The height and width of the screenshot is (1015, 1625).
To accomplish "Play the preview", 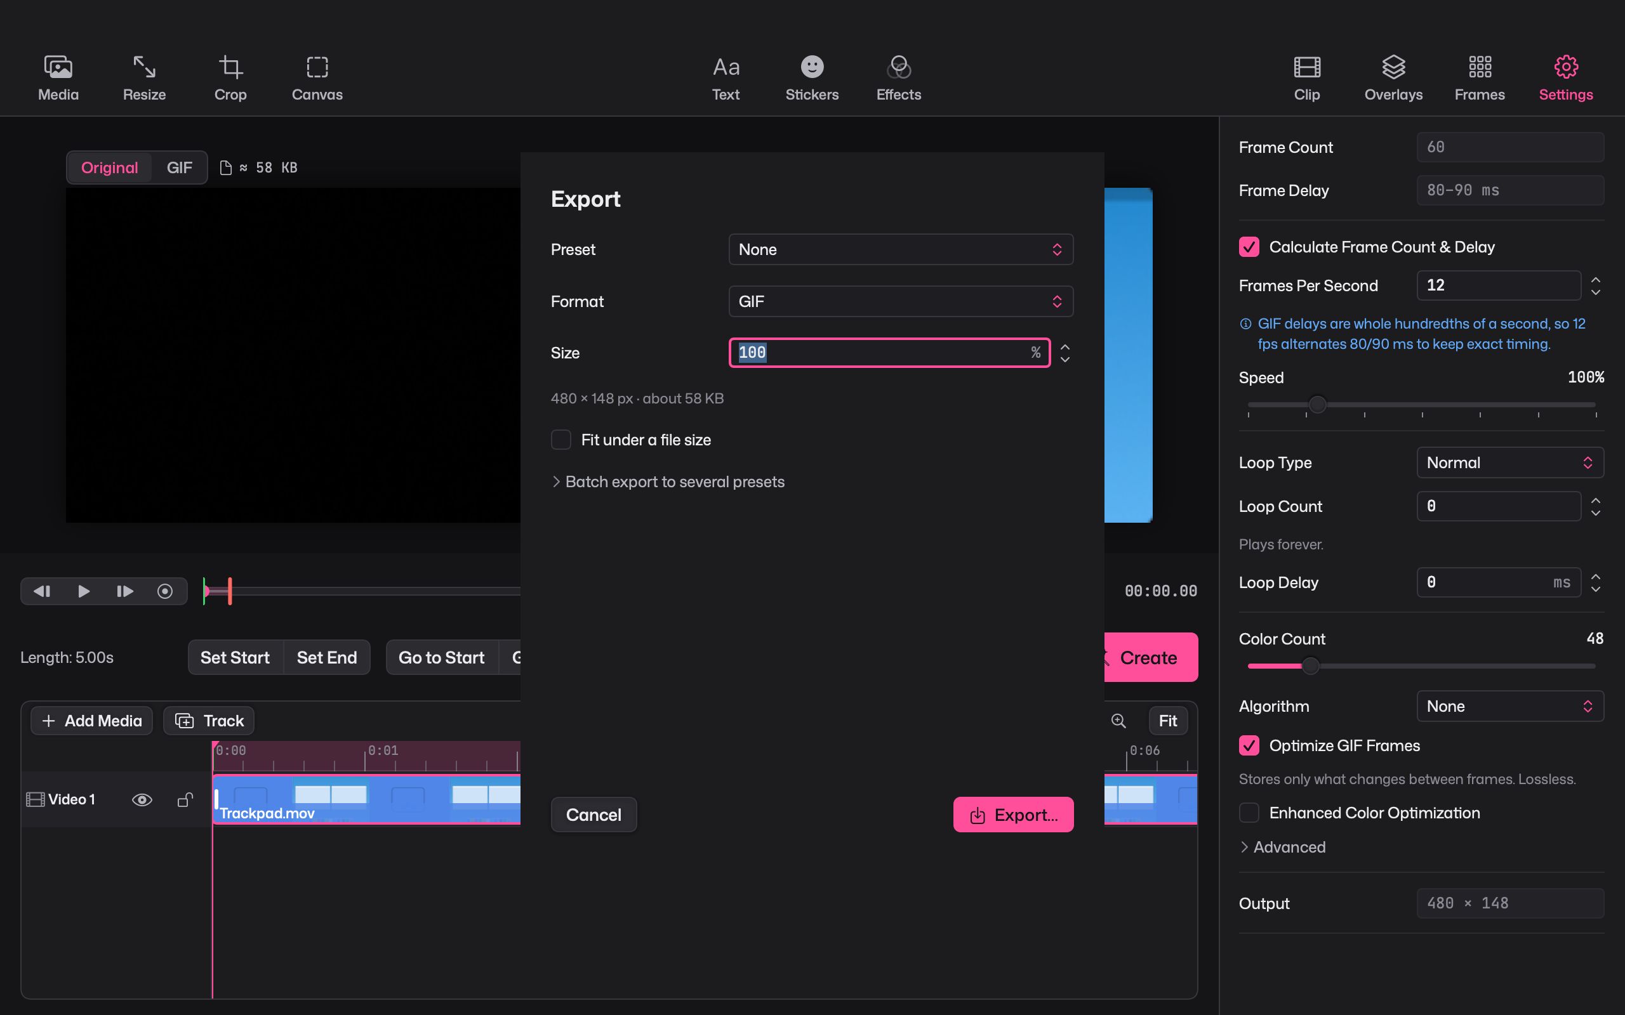I will 84,591.
